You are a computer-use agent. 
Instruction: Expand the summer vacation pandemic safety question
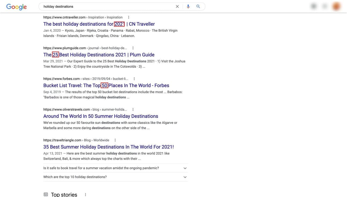pos(115,168)
